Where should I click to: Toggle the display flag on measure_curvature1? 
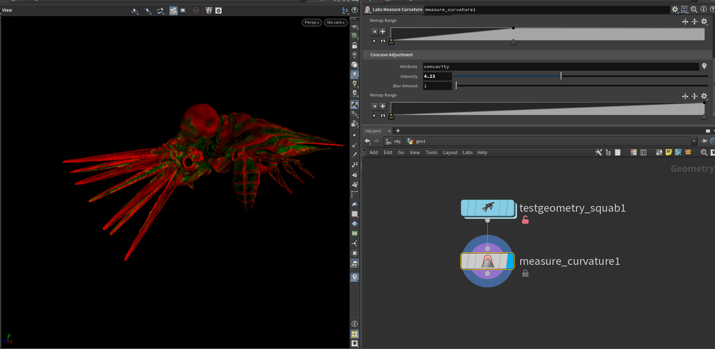(510, 261)
